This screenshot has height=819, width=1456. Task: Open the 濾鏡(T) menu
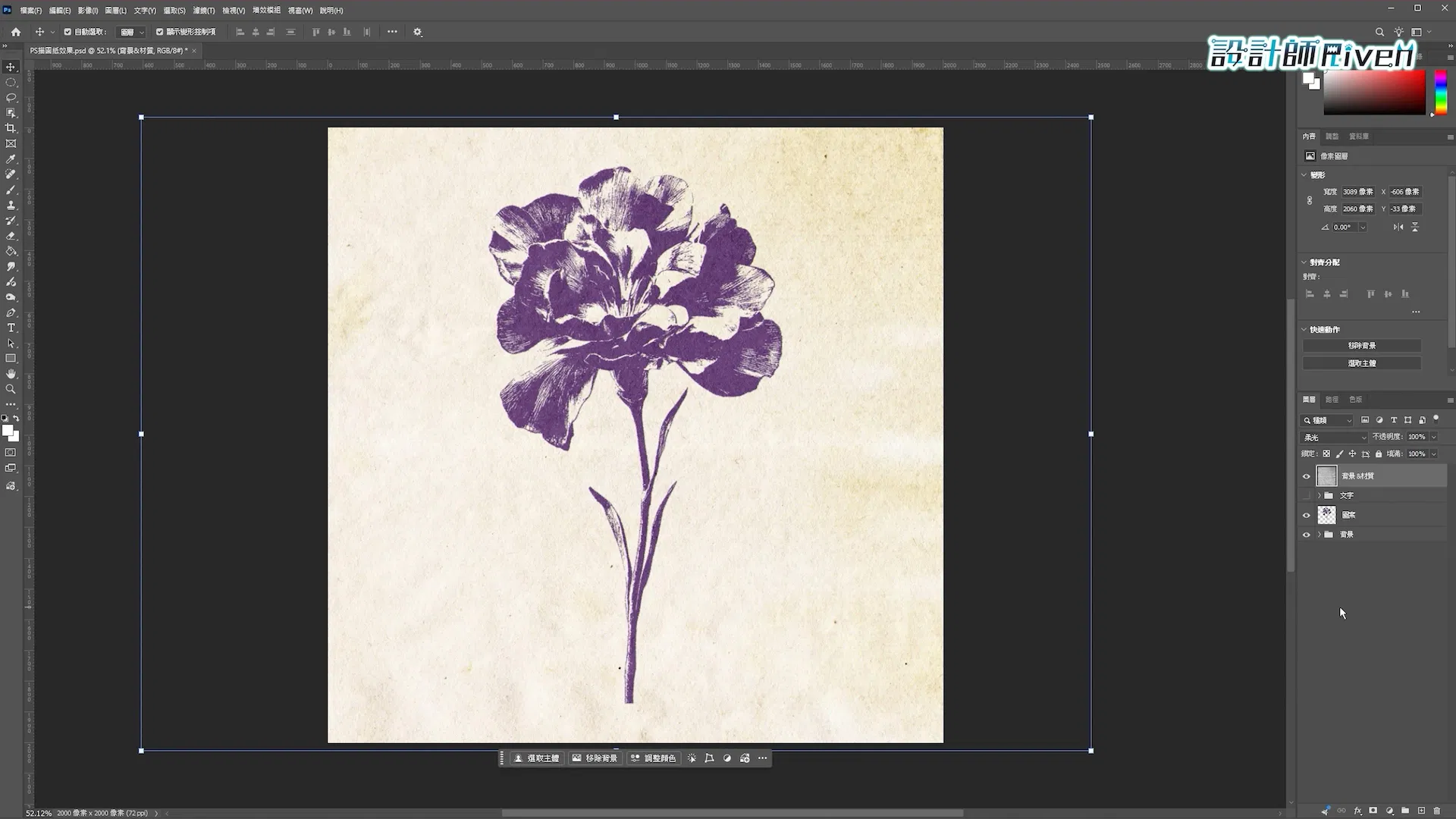coord(203,11)
